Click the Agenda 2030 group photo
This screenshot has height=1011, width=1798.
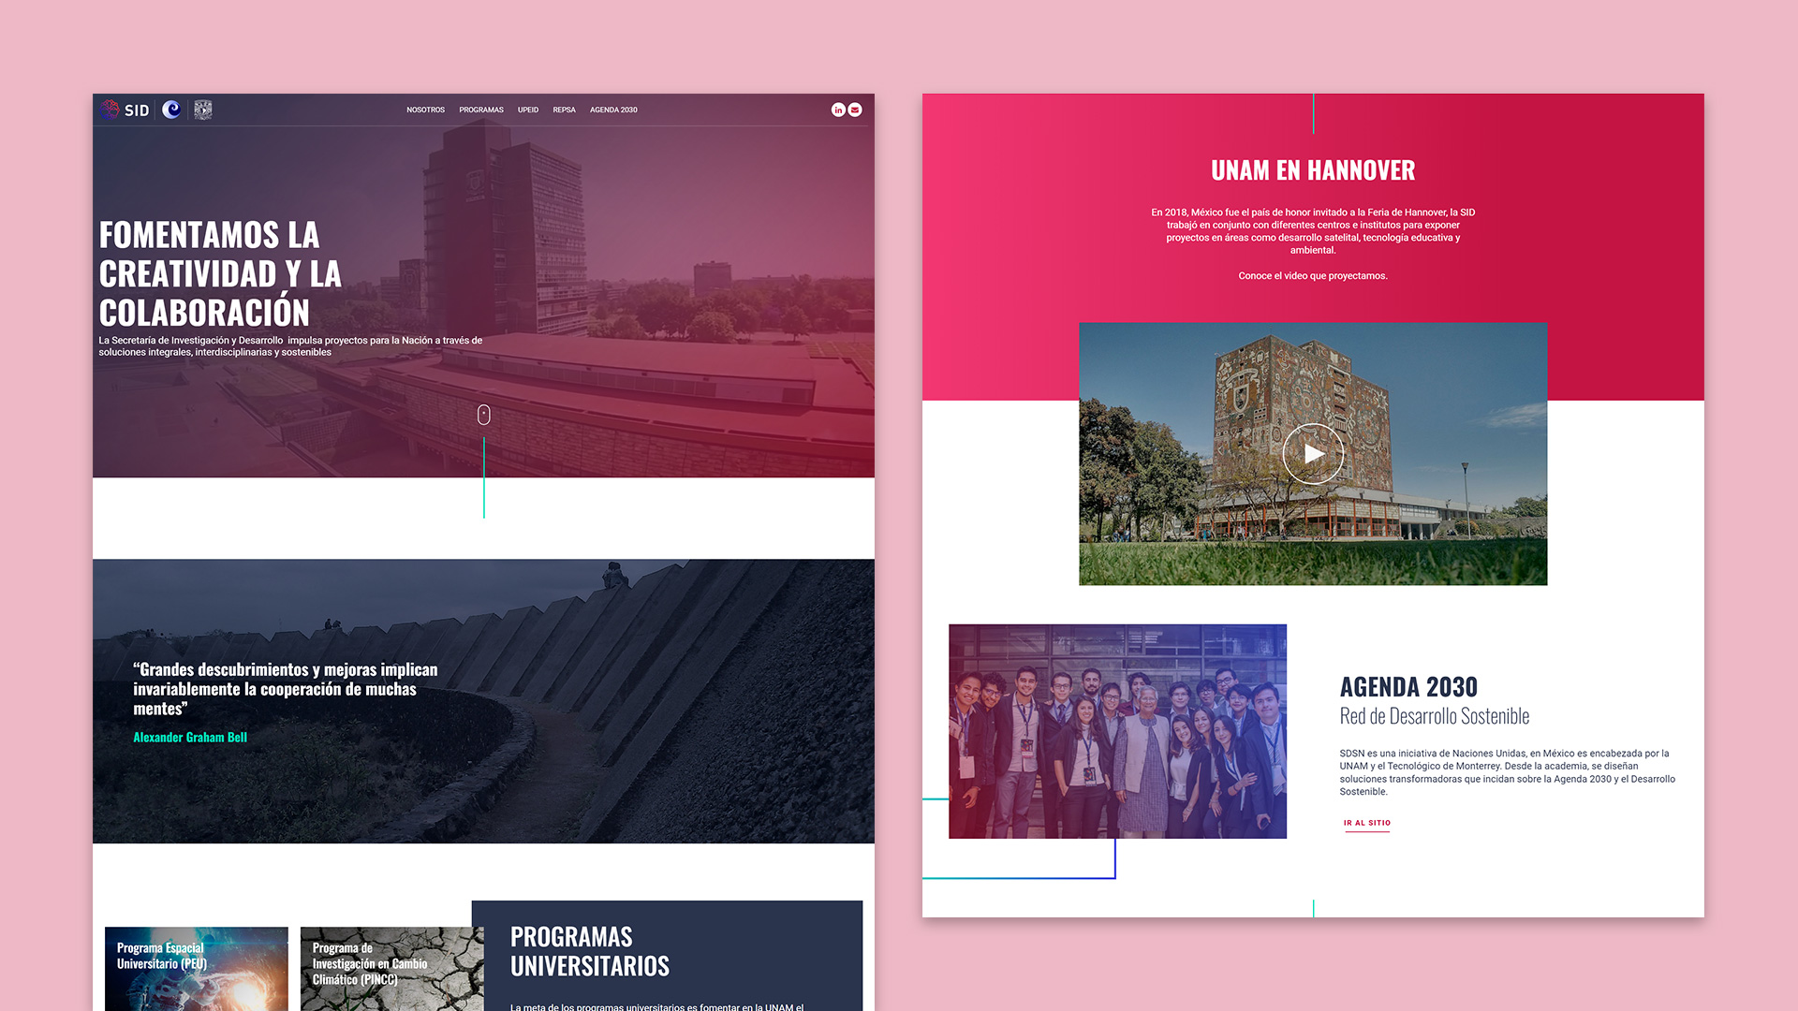click(1117, 731)
